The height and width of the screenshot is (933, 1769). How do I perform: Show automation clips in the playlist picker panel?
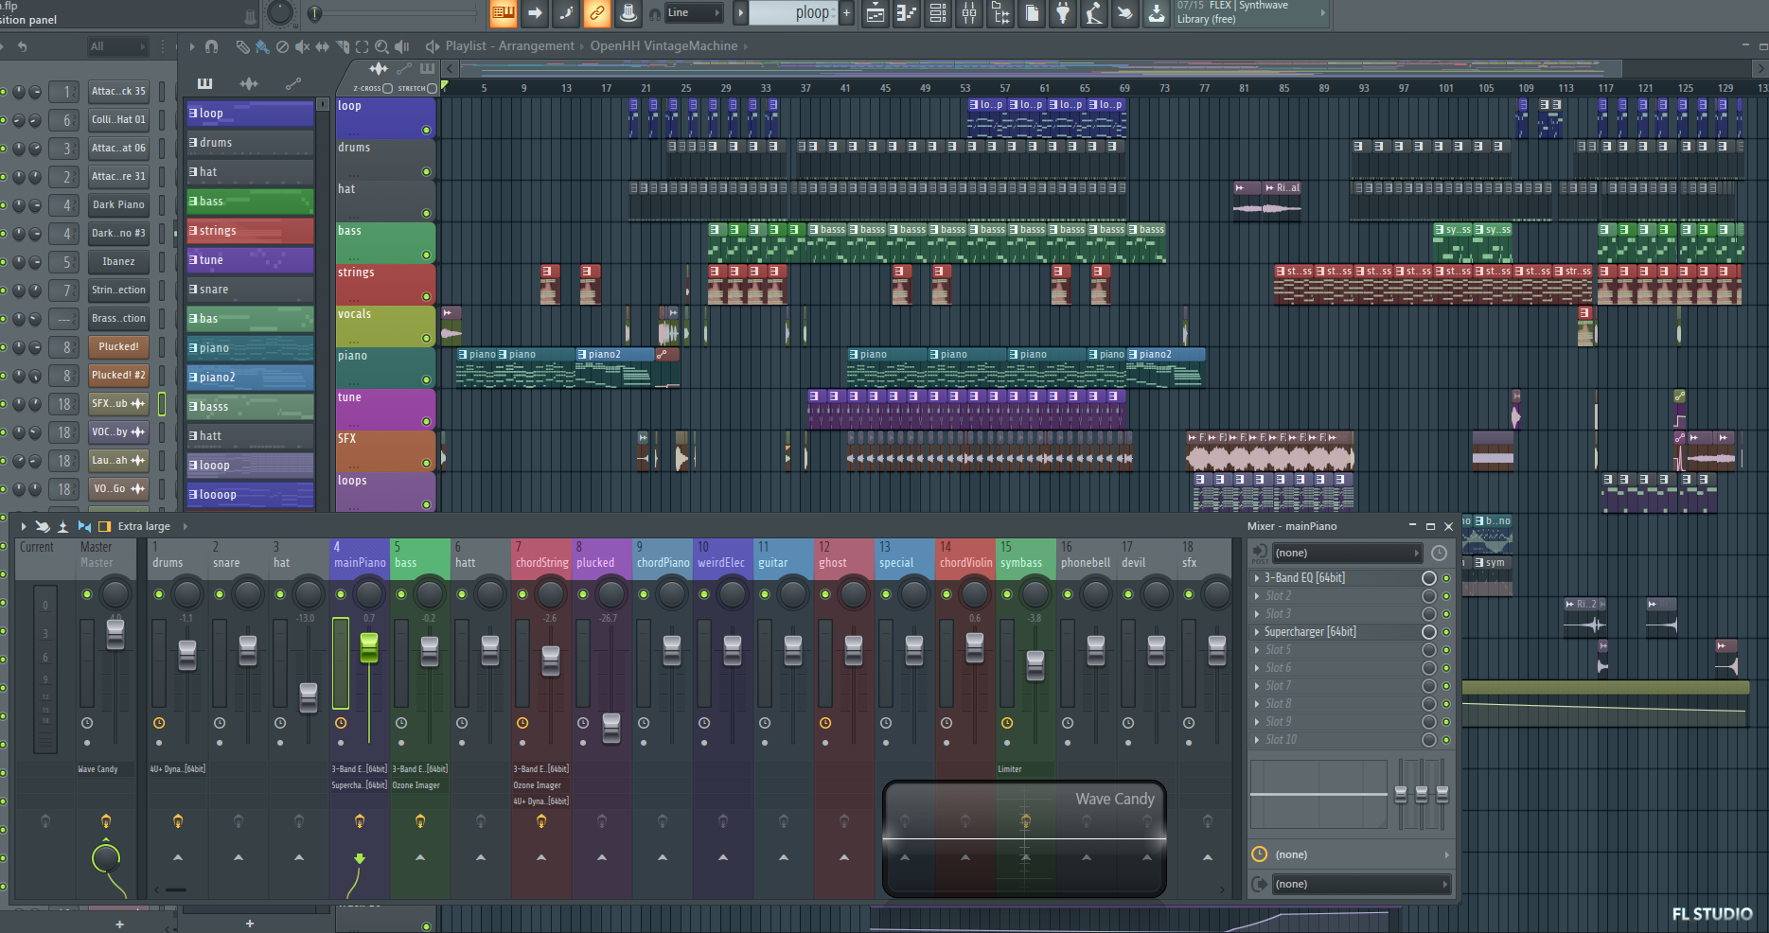pos(293,83)
